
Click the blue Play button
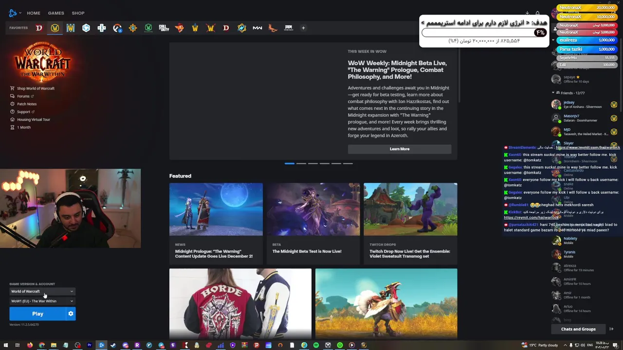tap(37, 314)
